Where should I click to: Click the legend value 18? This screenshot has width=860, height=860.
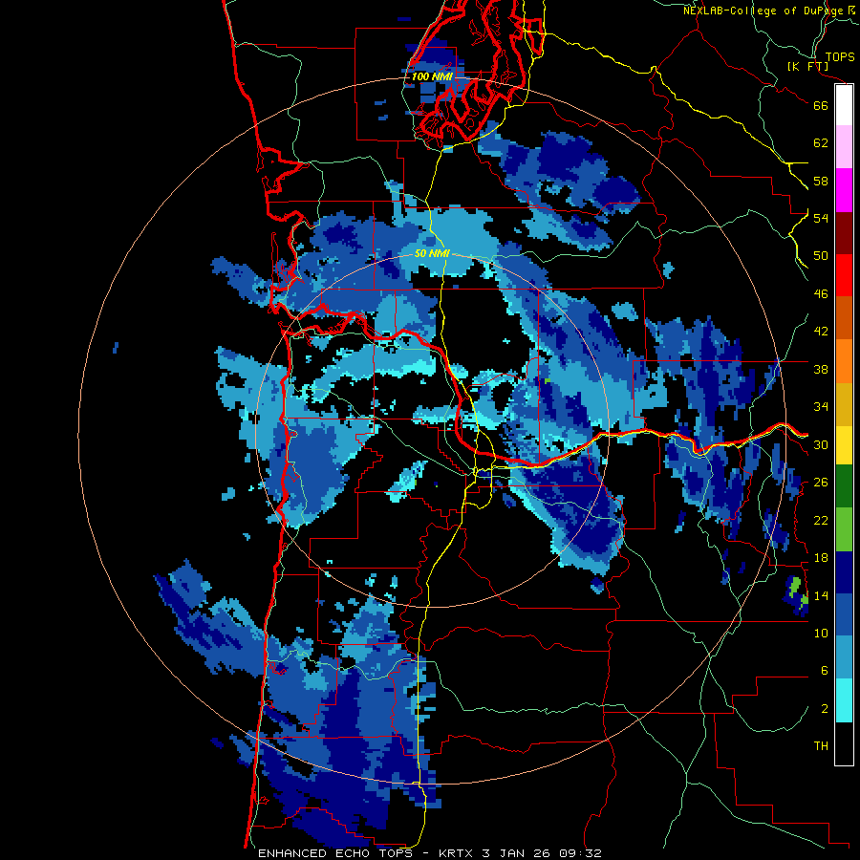tap(821, 558)
